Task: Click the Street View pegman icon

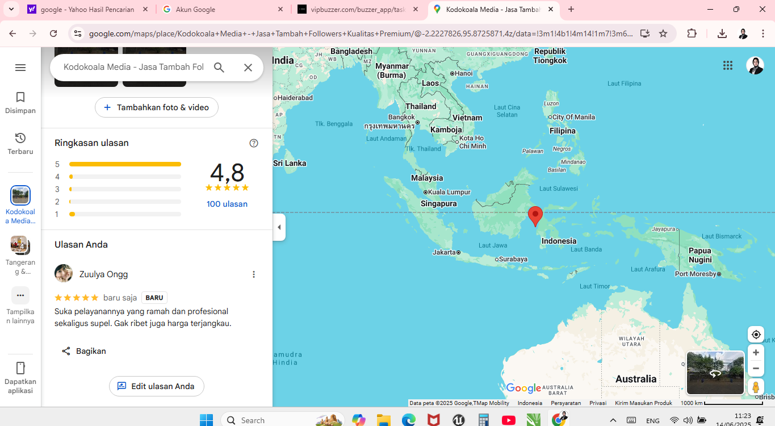Action: (x=756, y=387)
